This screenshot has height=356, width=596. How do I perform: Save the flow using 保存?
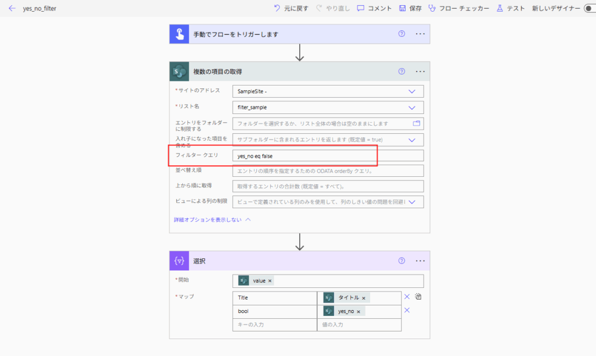click(410, 8)
